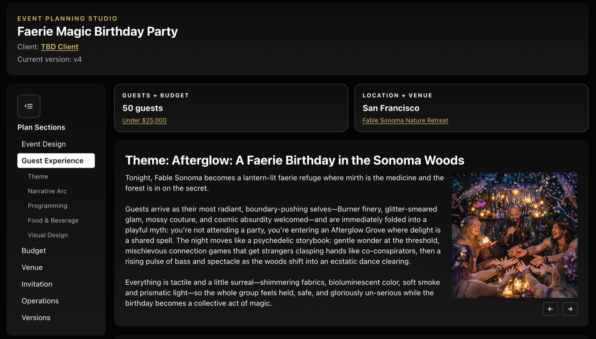Show the previous theme image
Image resolution: width=596 pixels, height=339 pixels.
(x=550, y=309)
